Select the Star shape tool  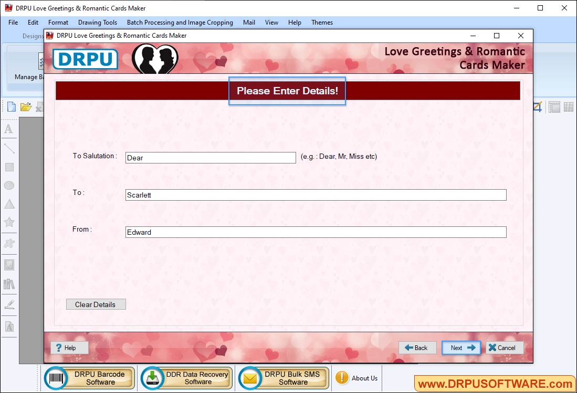pos(9,222)
